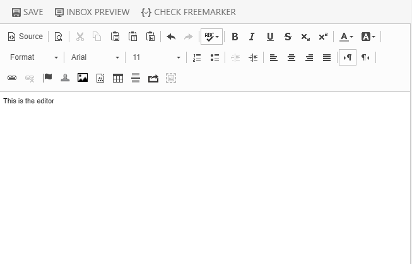Click the Anchor flag icon

click(x=47, y=78)
